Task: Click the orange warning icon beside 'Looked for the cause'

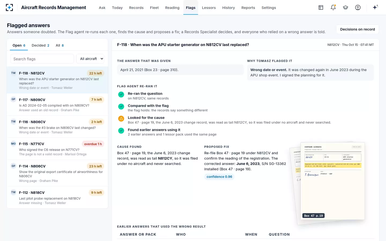Action: pos(121,119)
